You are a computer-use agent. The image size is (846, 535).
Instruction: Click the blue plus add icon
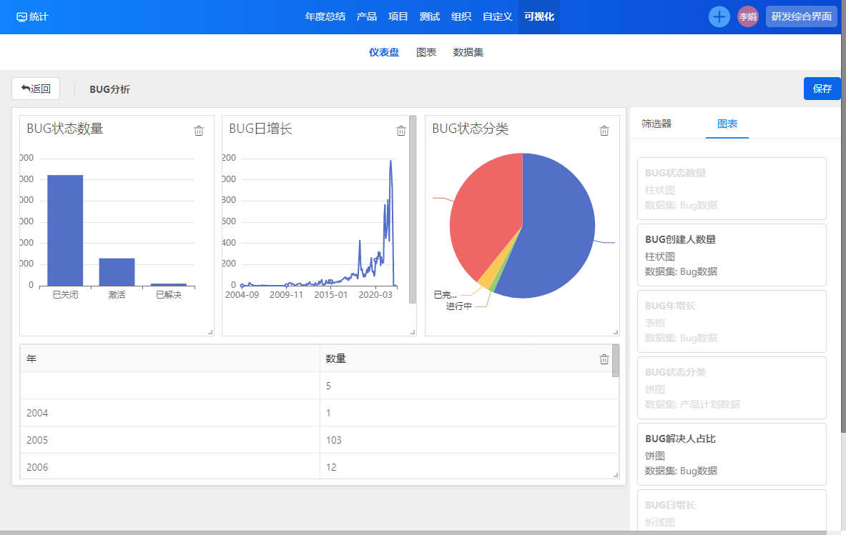(x=719, y=16)
